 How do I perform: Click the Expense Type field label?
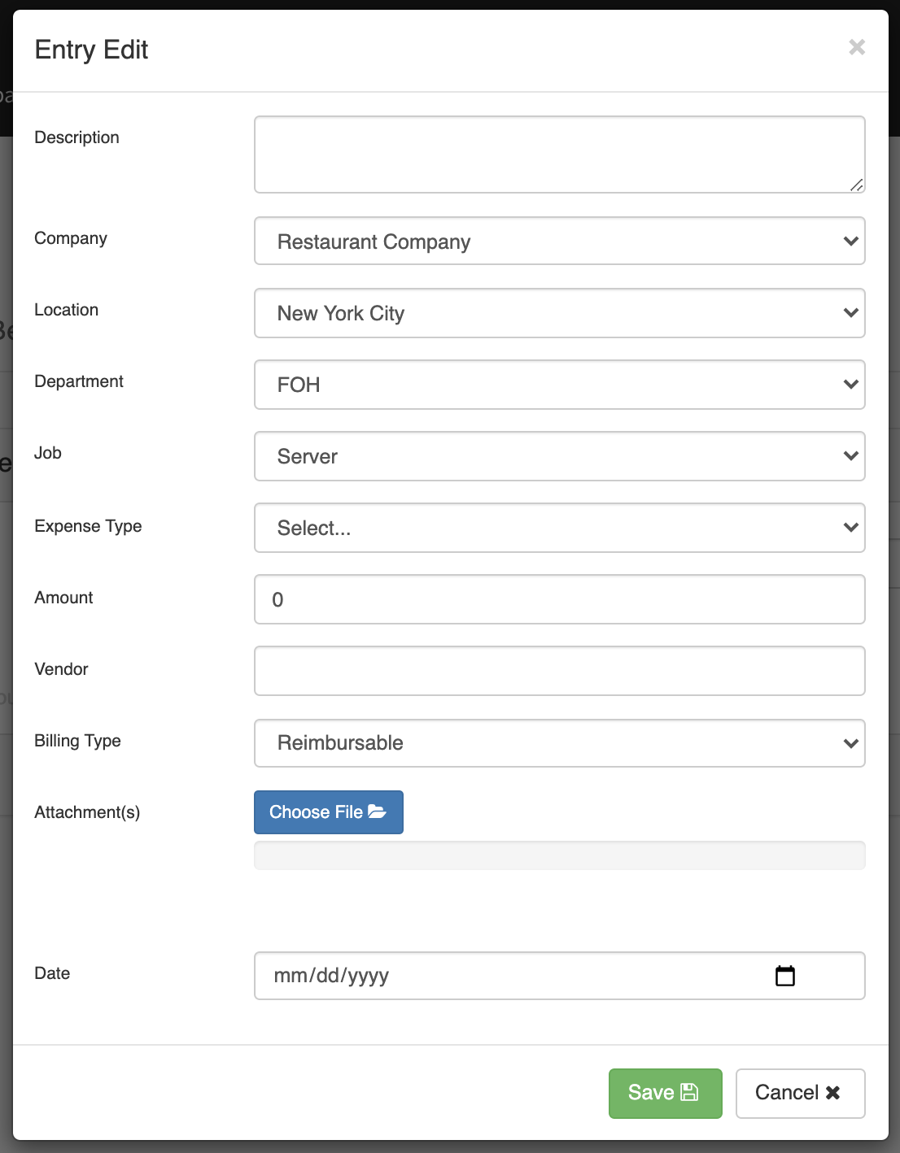[88, 526]
